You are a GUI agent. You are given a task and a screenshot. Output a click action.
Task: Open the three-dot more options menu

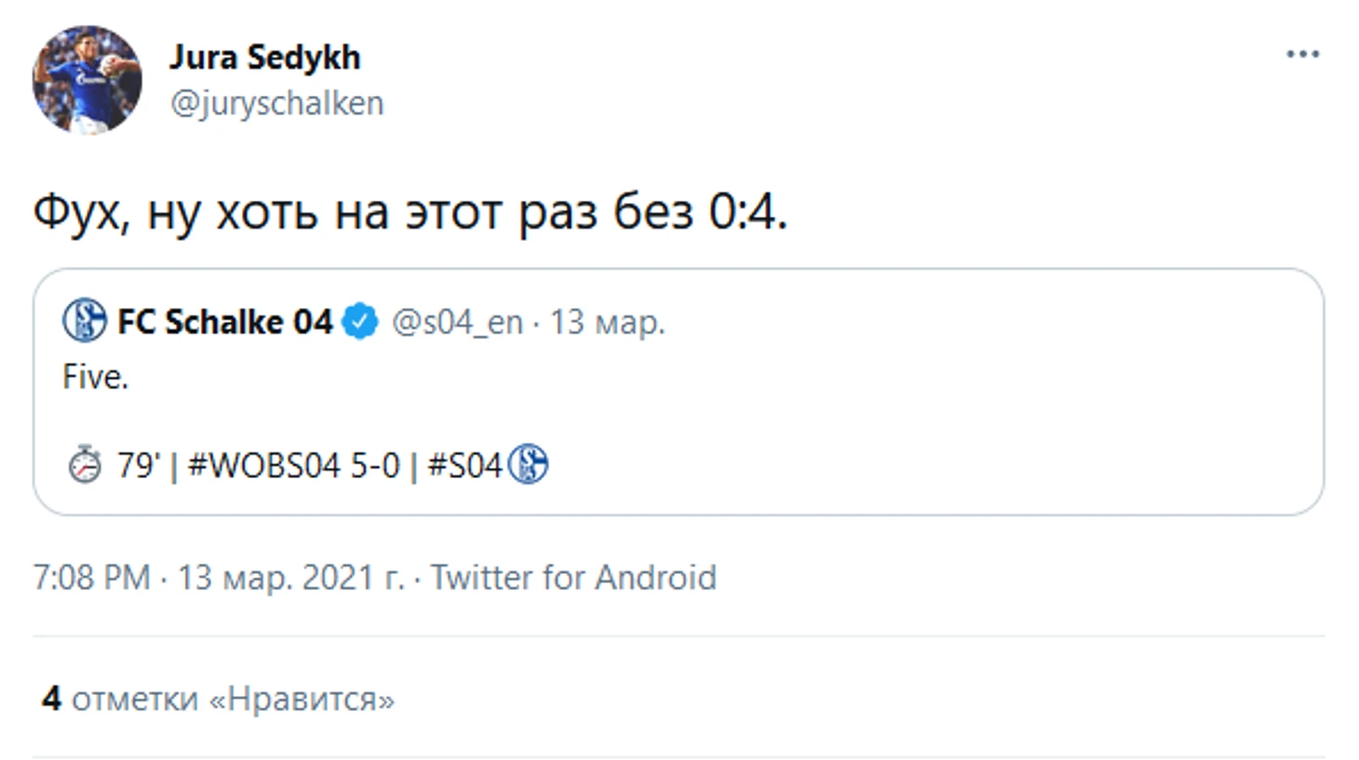1302,54
